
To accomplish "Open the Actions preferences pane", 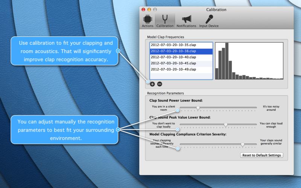I will [147, 21].
